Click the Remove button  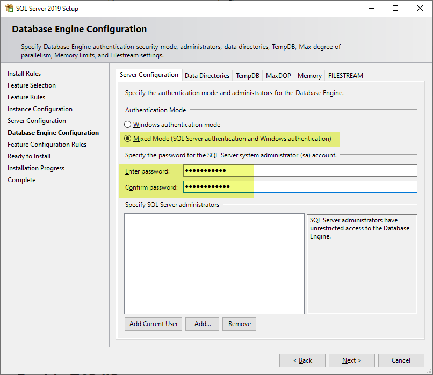tap(239, 324)
